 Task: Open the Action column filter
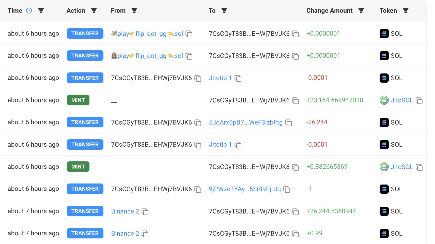[x=94, y=10]
